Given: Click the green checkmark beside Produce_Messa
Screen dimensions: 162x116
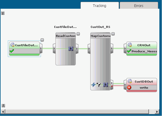Looking at the screenshot, I should (x=129, y=51).
